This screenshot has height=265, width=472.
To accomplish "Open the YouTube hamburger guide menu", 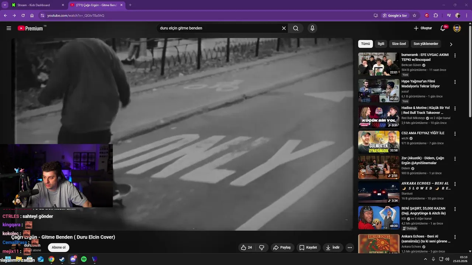I will (9, 28).
